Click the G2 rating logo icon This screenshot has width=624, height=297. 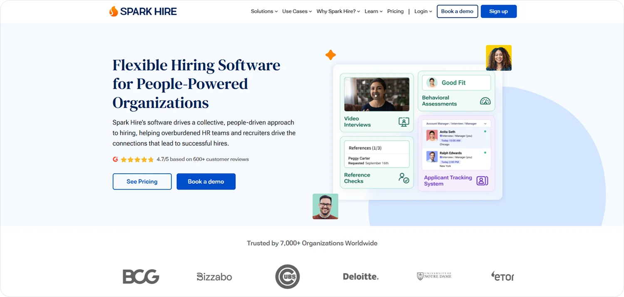tap(116, 159)
